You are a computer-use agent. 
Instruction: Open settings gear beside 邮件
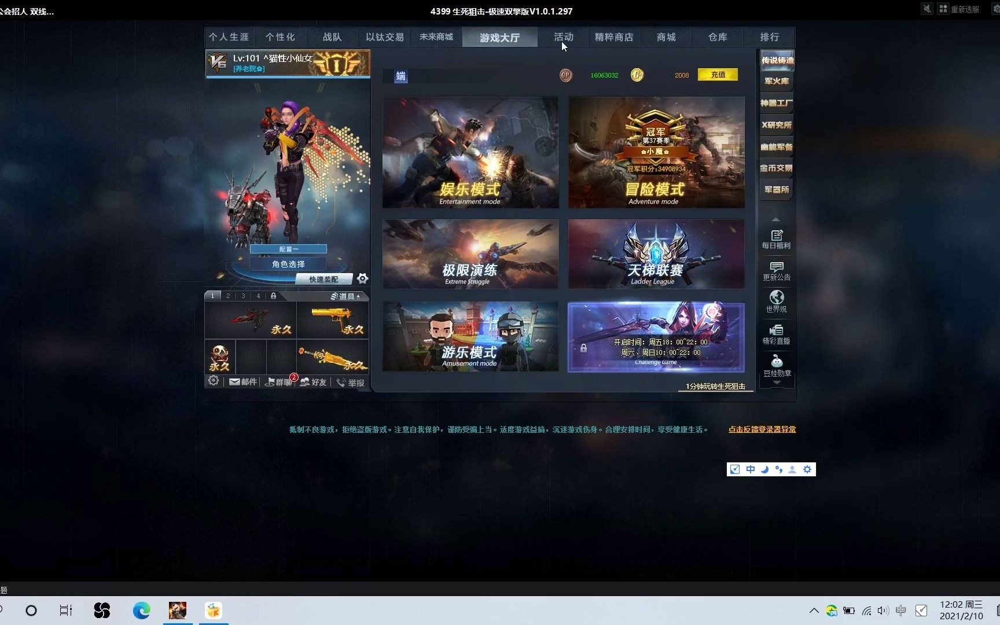click(x=214, y=381)
